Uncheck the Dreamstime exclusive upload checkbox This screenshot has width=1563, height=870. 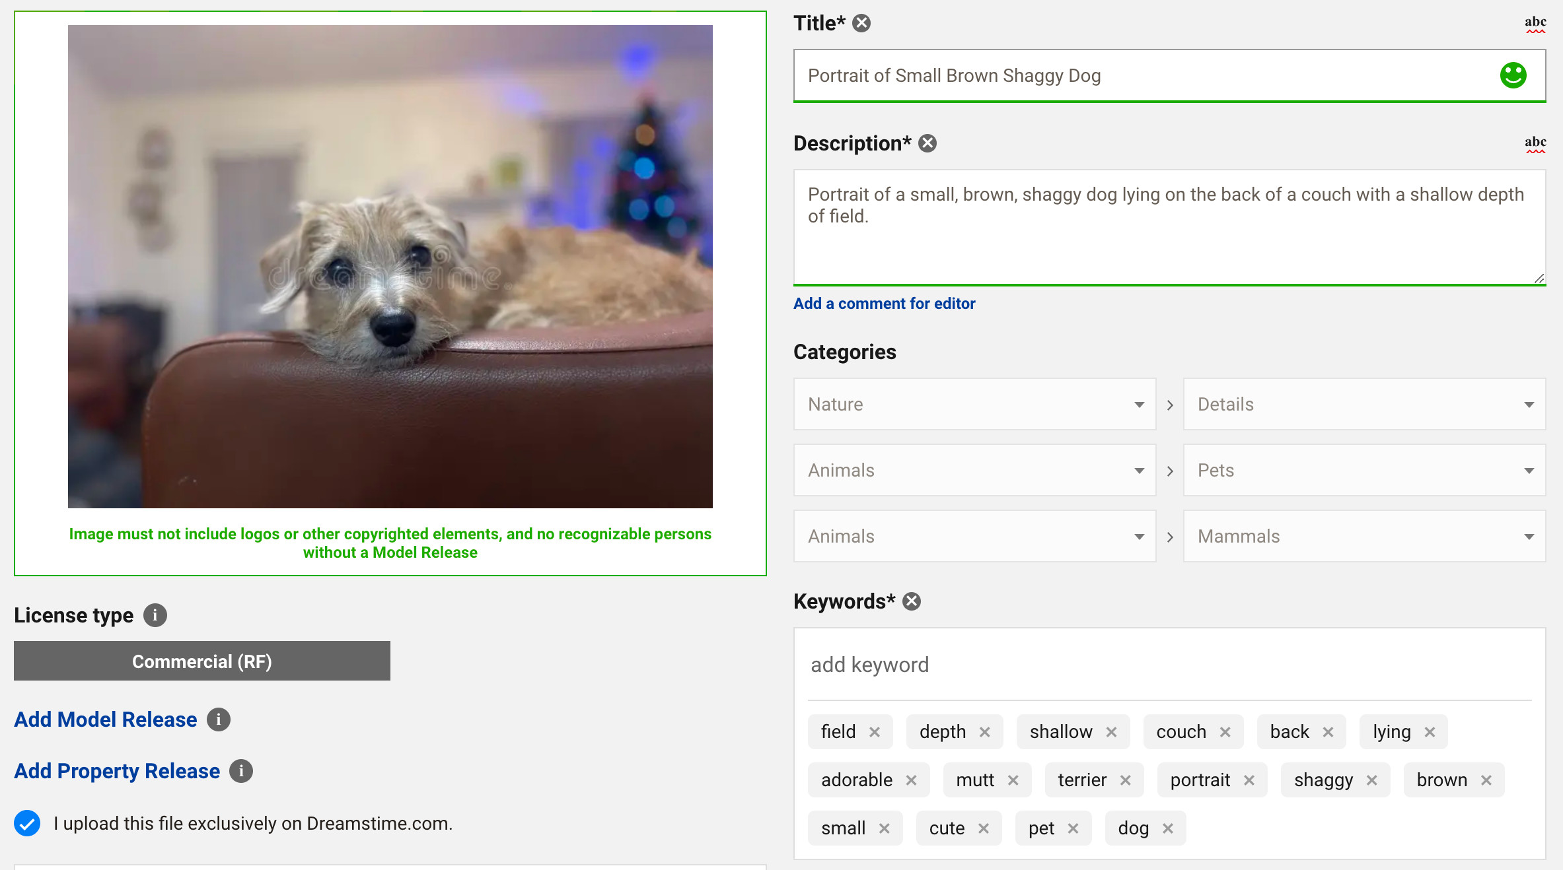[27, 823]
